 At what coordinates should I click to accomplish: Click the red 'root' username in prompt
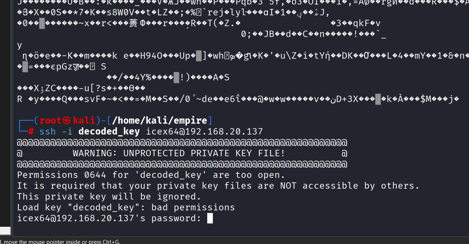pyautogui.click(x=50, y=121)
